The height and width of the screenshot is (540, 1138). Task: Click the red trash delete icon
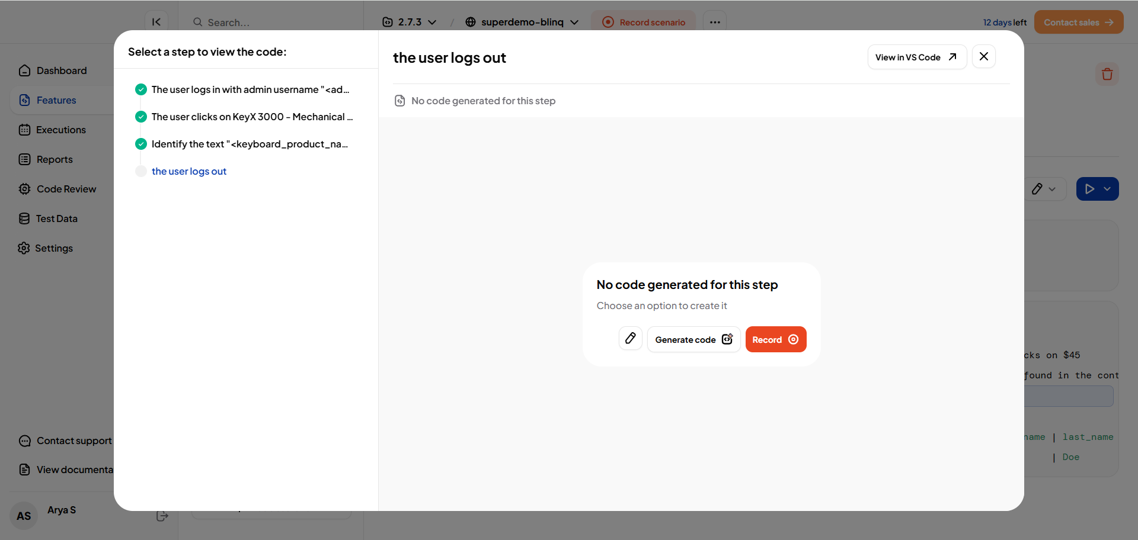point(1107,74)
